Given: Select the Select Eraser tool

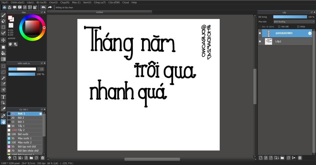Looking at the screenshot, I should (x=3, y=90).
